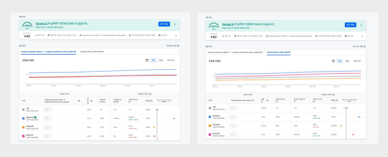Image resolution: width=388 pixels, height=157 pixels.
Task: Click green leader badge next to Variant A
Action: click(x=35, y=117)
